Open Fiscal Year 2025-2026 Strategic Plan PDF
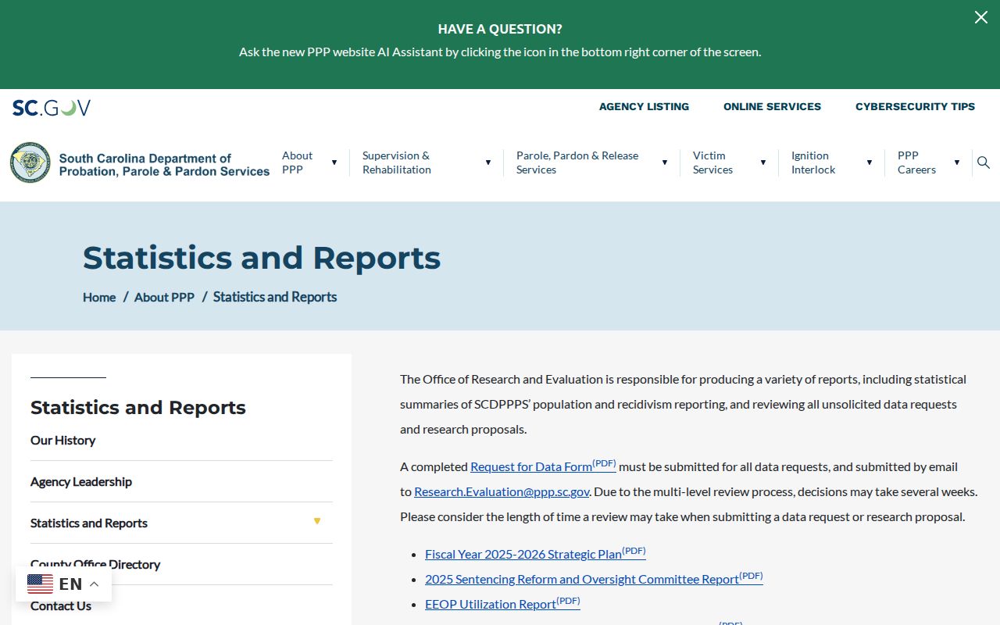1000x625 pixels. [x=535, y=553]
